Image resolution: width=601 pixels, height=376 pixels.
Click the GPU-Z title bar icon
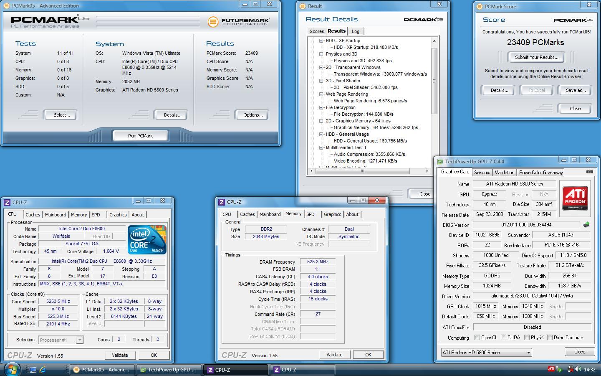(x=440, y=162)
